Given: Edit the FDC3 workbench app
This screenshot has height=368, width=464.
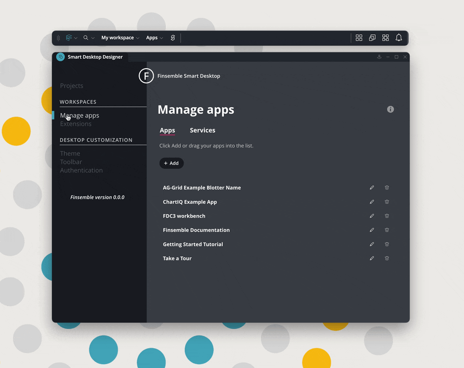Looking at the screenshot, I should click(372, 216).
